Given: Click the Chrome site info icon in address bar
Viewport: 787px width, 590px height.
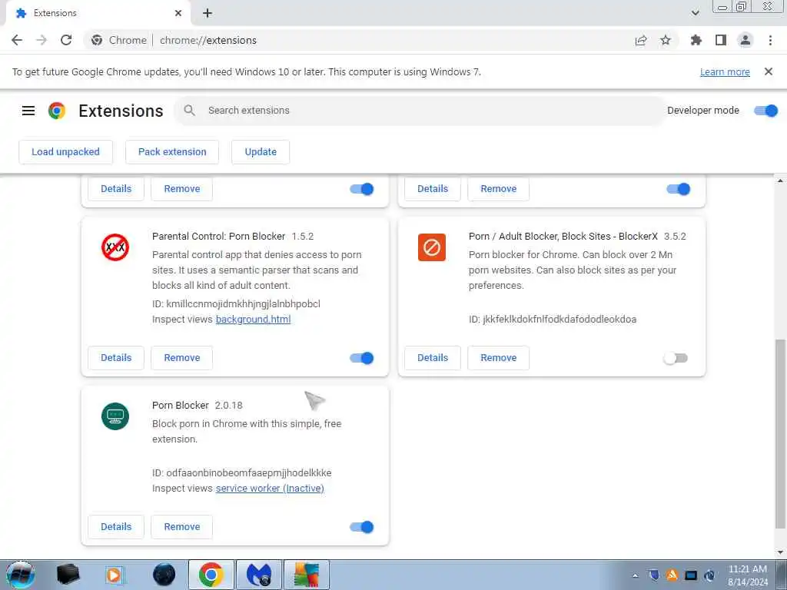Looking at the screenshot, I should [x=97, y=40].
